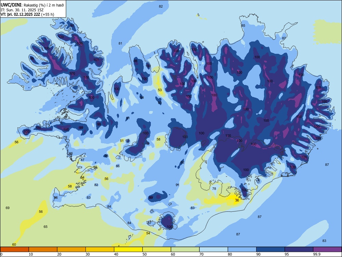342x257 pixels.
Task: Select the bright yellow 40–50 legend band
Action: tap(128, 249)
